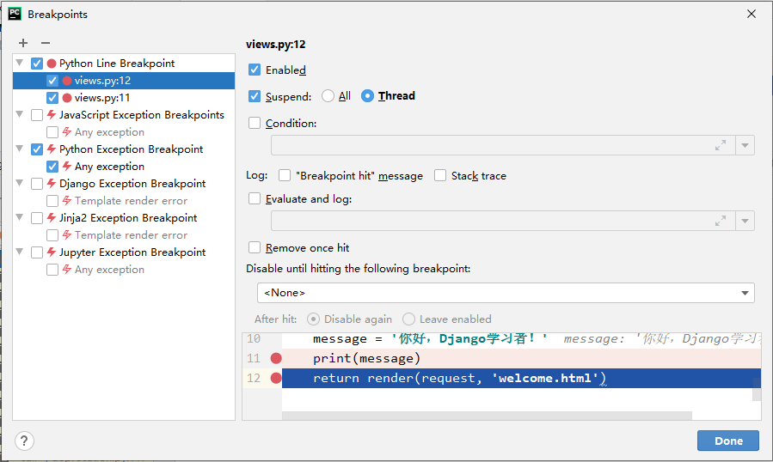The image size is (773, 462).
Task: Click lightning icon of Django Exception Breakpoint
Action: pos(52,183)
